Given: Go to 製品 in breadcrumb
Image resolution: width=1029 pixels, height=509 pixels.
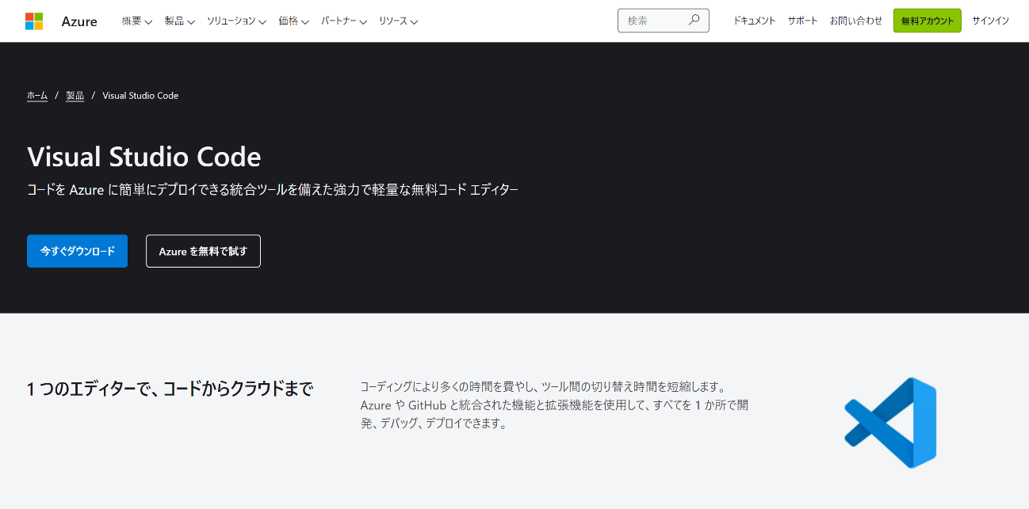Looking at the screenshot, I should pyautogui.click(x=75, y=95).
